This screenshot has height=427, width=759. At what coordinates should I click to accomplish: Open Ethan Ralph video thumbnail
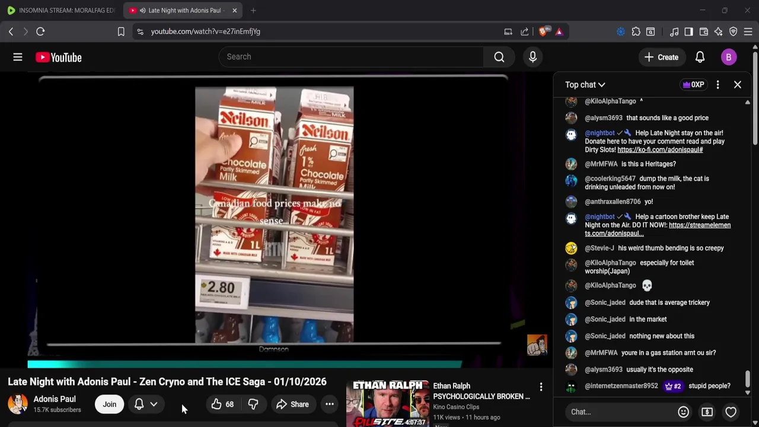387,404
